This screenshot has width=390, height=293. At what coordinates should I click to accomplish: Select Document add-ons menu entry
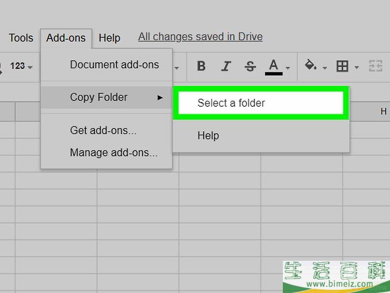coord(114,65)
